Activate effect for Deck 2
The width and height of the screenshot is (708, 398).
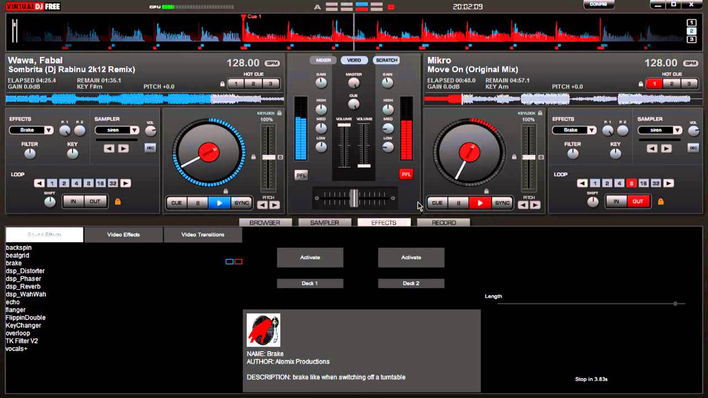coord(411,258)
